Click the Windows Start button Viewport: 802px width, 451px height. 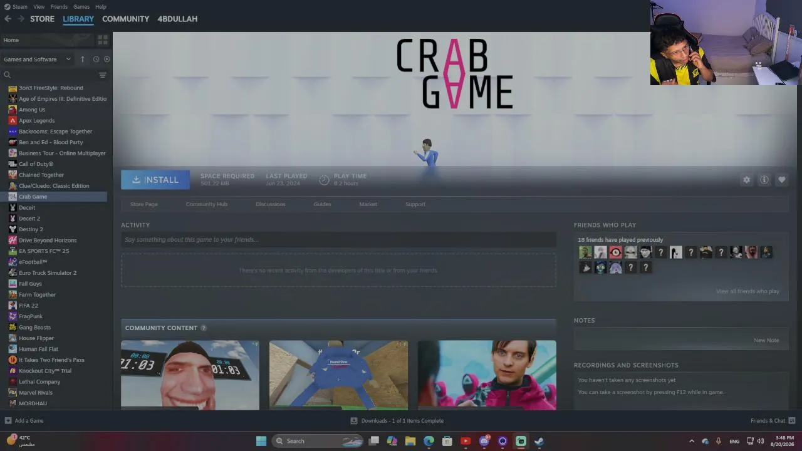click(261, 441)
